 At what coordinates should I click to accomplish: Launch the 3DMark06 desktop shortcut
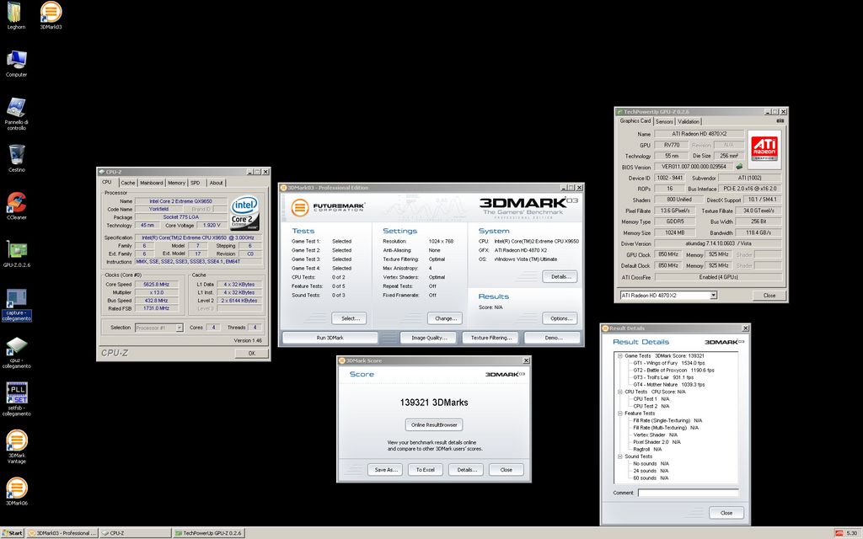coord(17,491)
